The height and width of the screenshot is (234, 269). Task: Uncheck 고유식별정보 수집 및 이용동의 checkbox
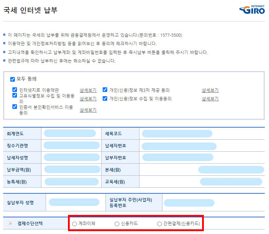(x=15, y=95)
